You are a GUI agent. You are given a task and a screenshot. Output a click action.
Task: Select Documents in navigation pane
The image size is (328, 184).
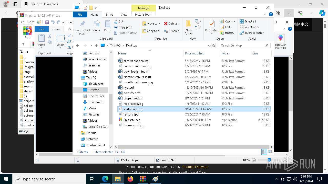[x=96, y=96]
